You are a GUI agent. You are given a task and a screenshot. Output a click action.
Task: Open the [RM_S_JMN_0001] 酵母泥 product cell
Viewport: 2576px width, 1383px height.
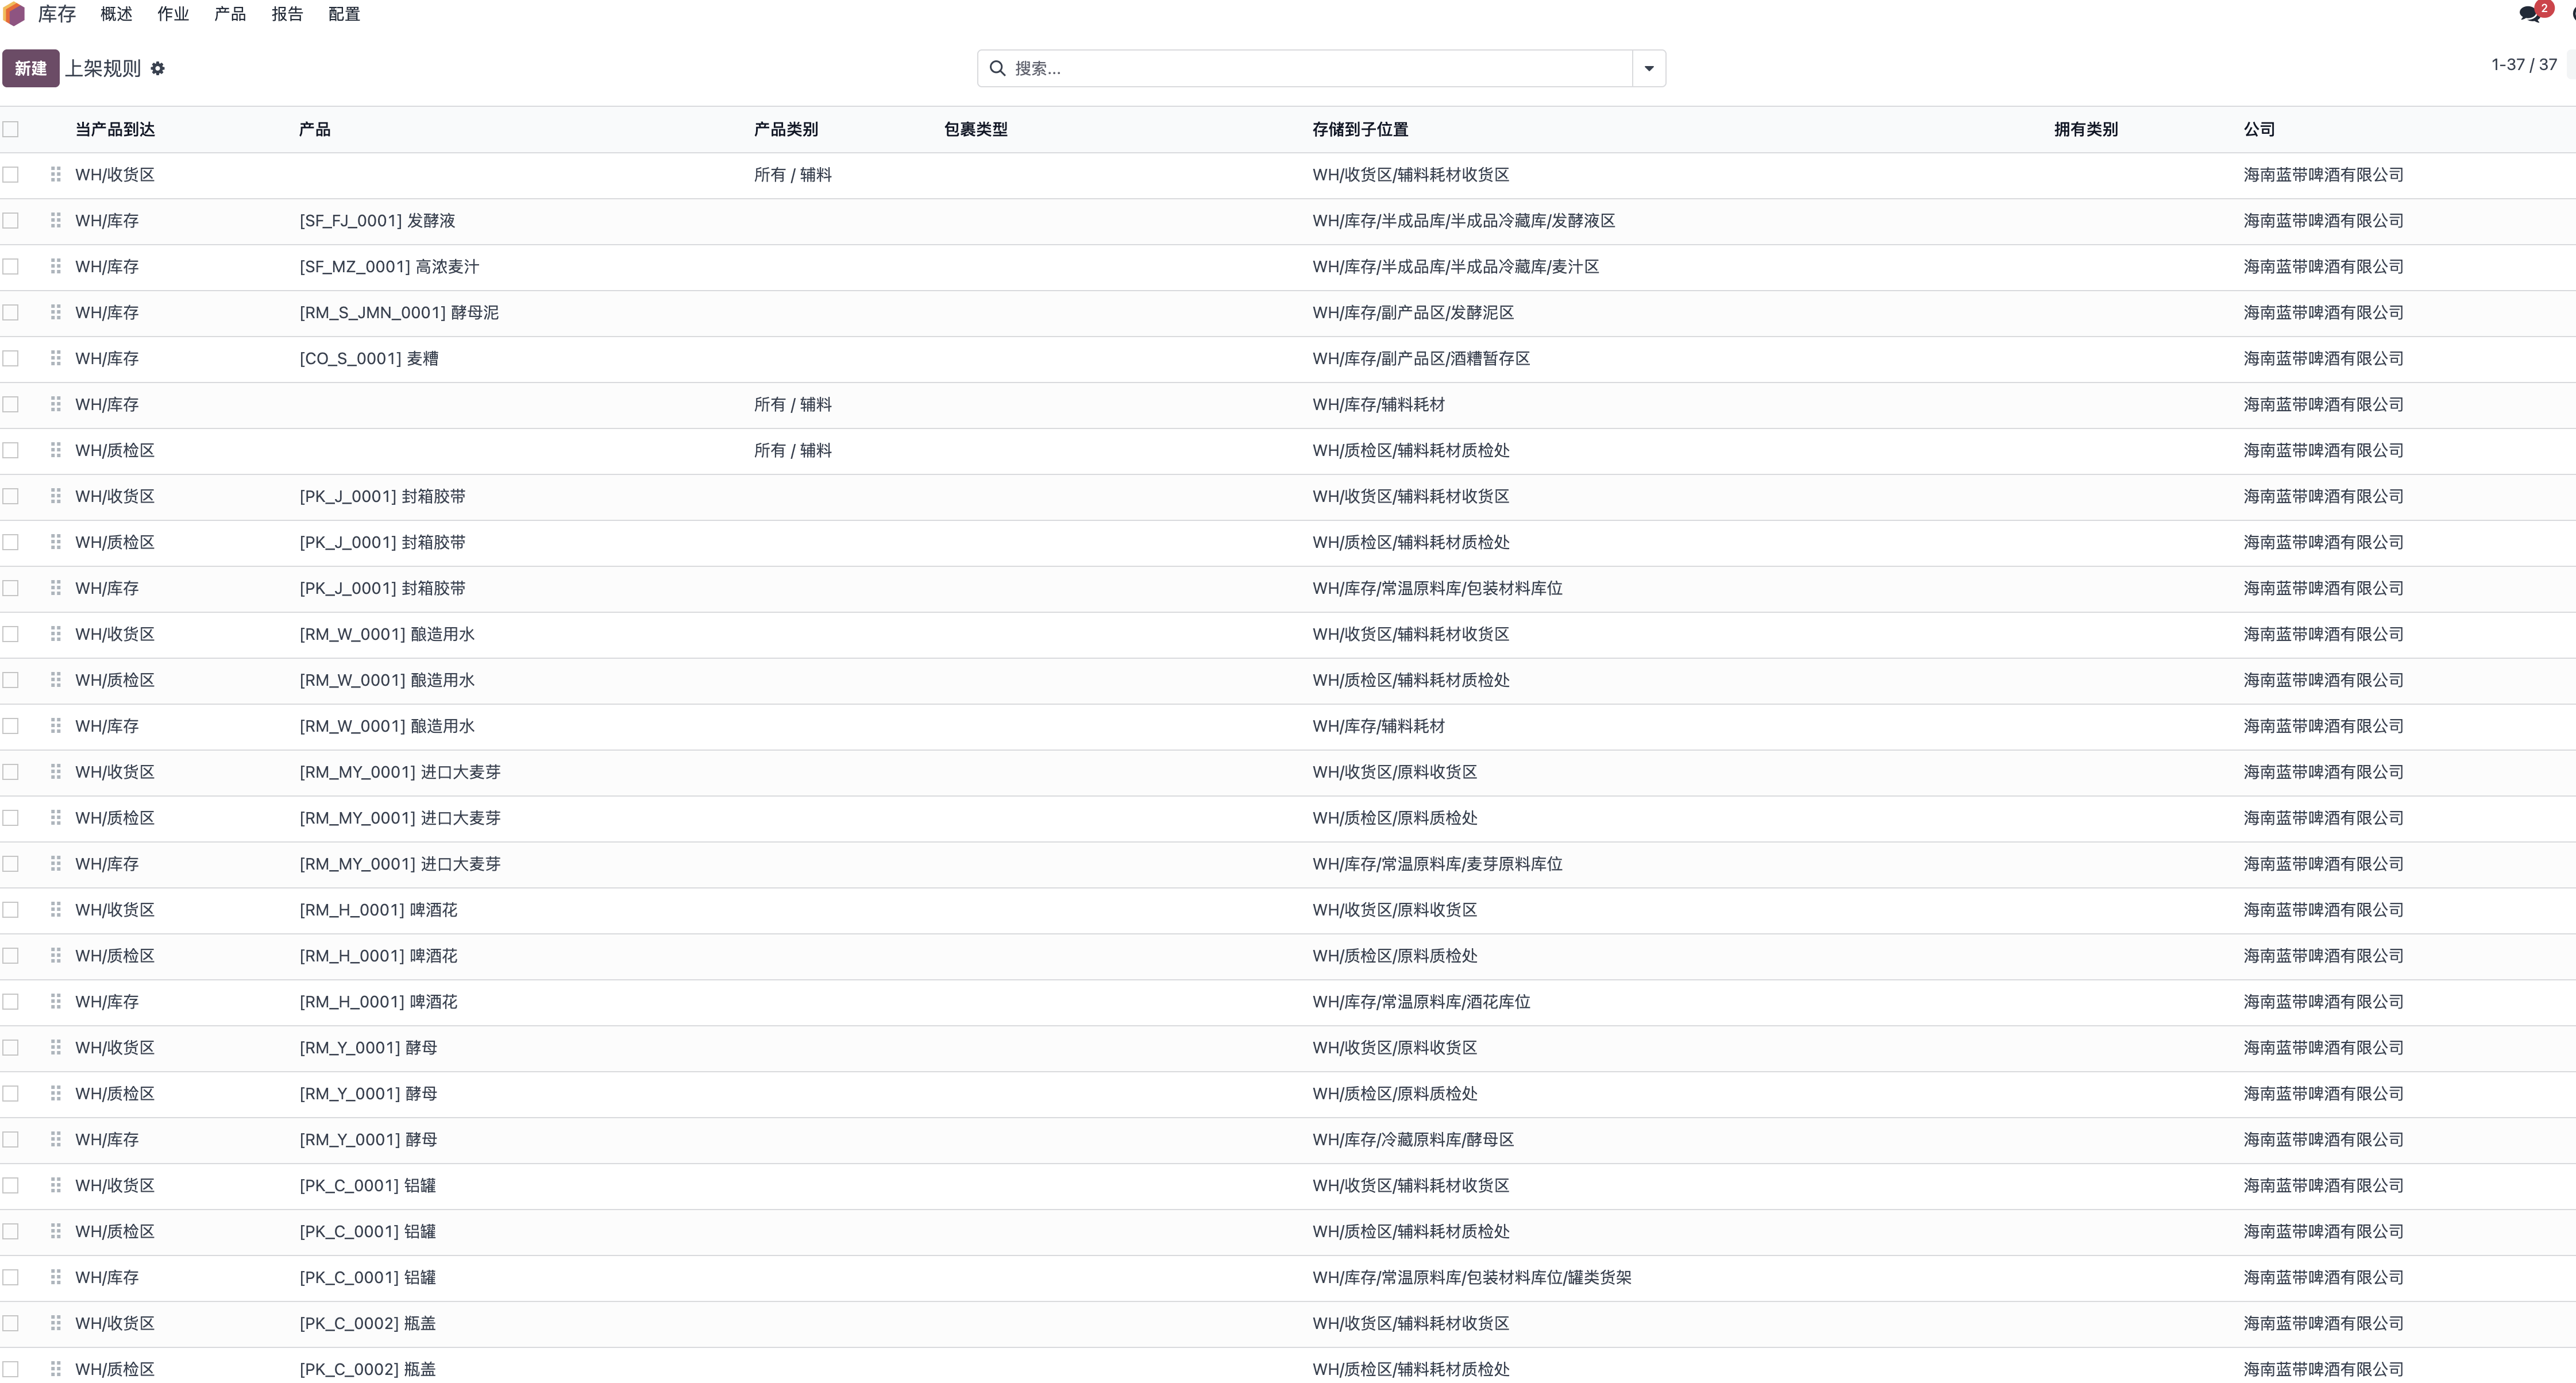(x=399, y=312)
